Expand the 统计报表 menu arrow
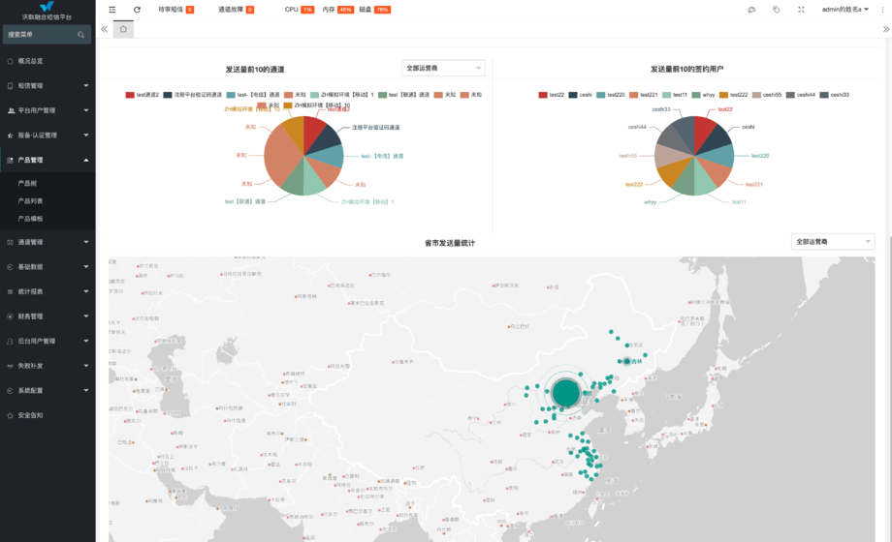Viewport: 892px width, 542px height. (86, 291)
